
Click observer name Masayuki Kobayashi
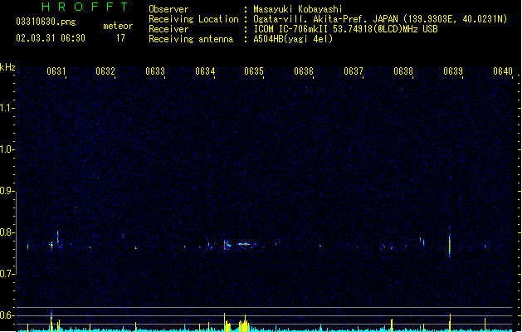click(298, 9)
